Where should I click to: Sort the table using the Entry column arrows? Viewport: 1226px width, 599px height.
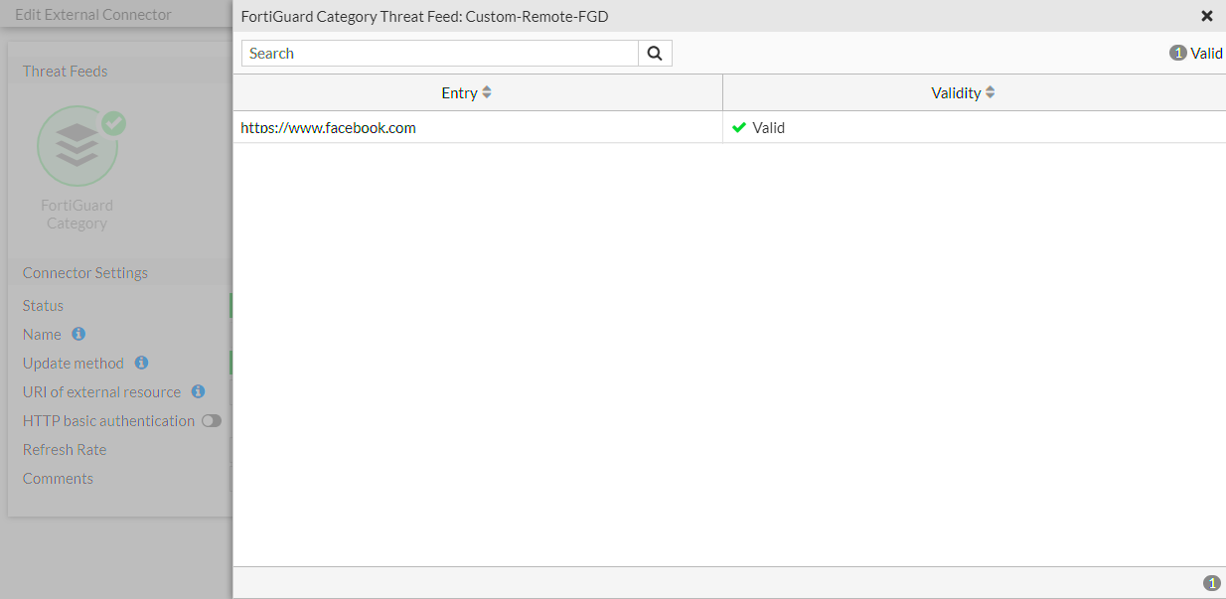[489, 92]
